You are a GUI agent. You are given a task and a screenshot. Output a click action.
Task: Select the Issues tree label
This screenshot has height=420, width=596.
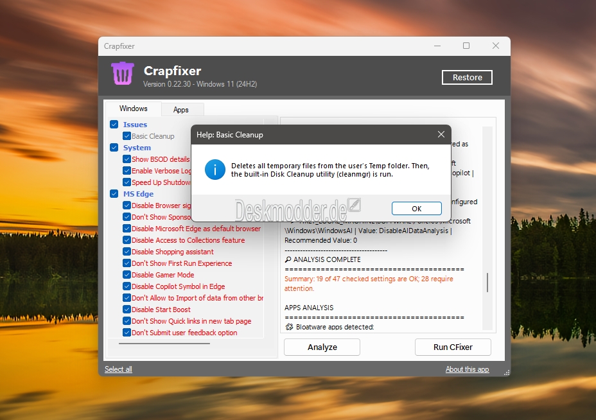coord(135,125)
